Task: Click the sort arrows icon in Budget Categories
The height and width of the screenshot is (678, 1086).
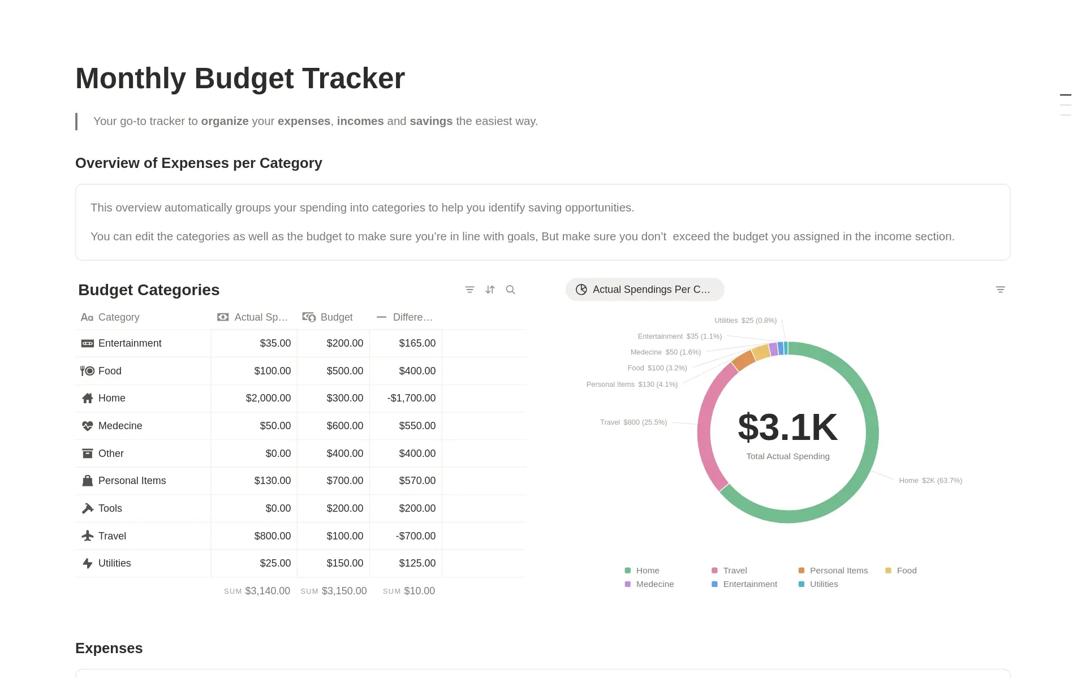Action: coord(490,290)
